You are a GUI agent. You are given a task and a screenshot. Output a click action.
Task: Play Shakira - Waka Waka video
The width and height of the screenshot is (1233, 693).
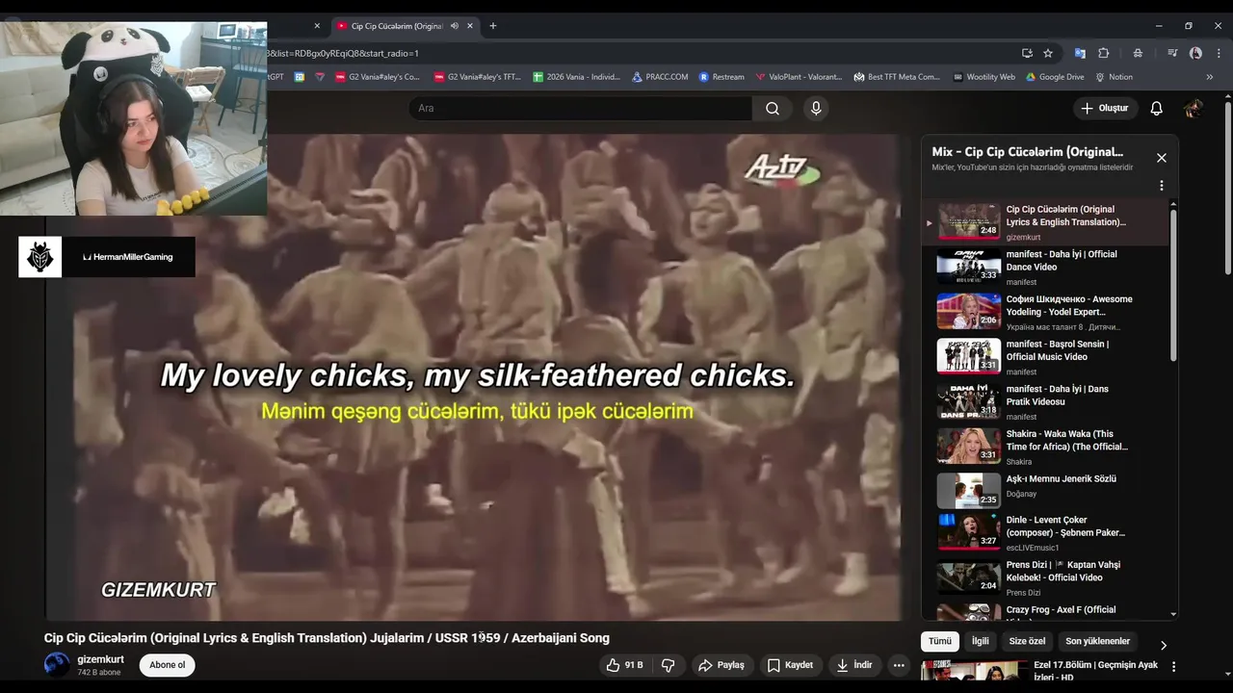(x=1045, y=447)
